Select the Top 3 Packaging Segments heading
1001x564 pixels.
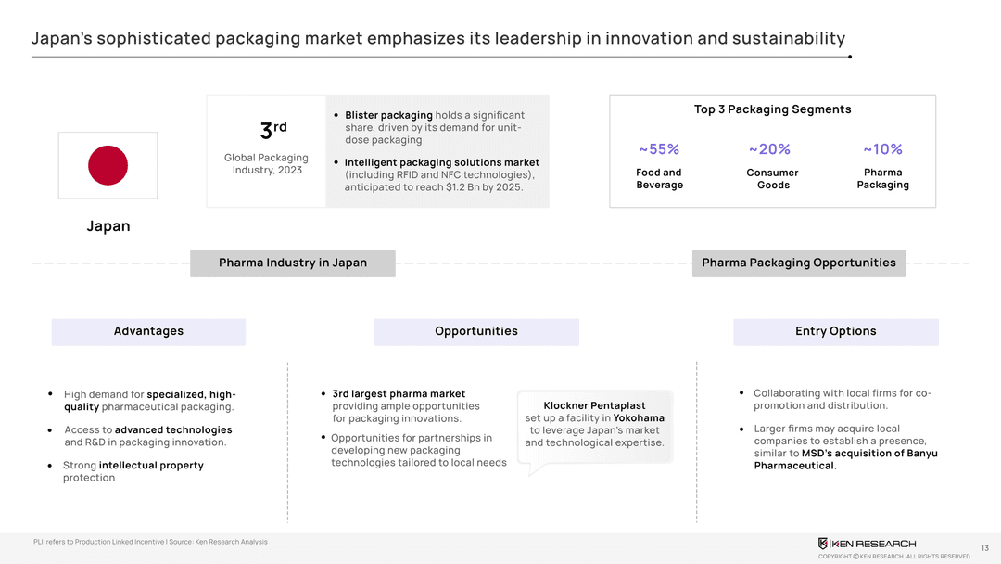coord(772,109)
